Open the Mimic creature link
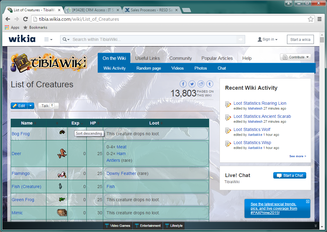Viewport: 327px width, 232px height. 17,213
